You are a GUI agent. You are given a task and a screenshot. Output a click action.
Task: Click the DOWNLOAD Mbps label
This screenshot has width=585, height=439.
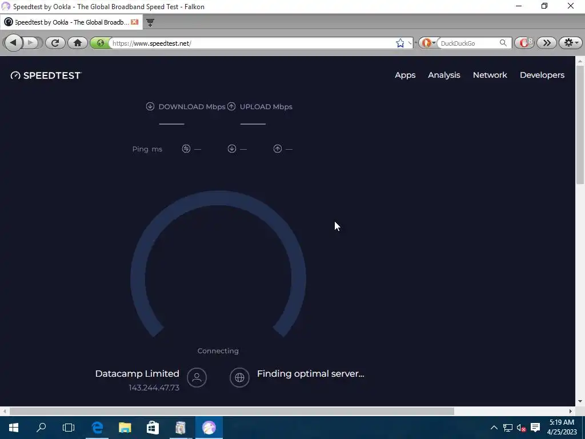coord(192,107)
